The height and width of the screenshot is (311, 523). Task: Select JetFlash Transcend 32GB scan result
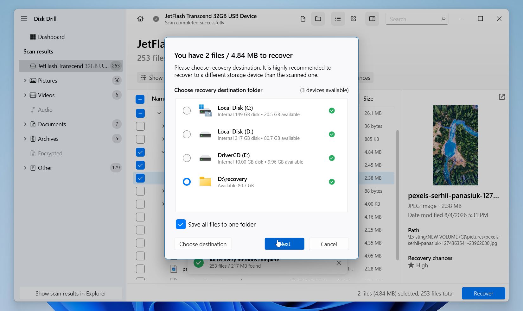pos(71,66)
